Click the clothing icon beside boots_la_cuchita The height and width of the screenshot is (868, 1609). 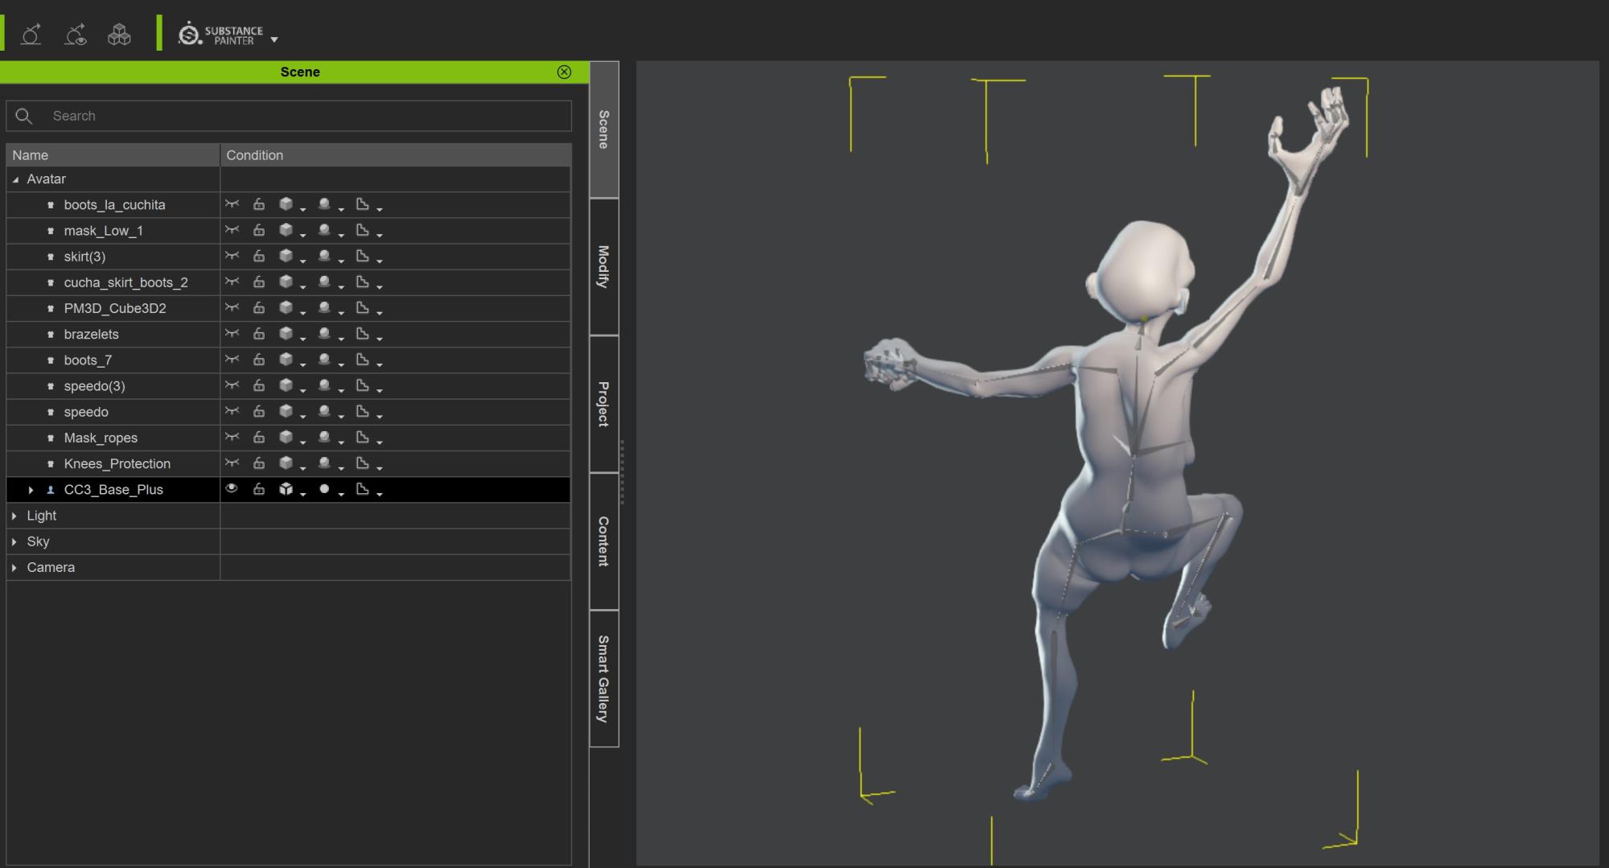[51, 205]
